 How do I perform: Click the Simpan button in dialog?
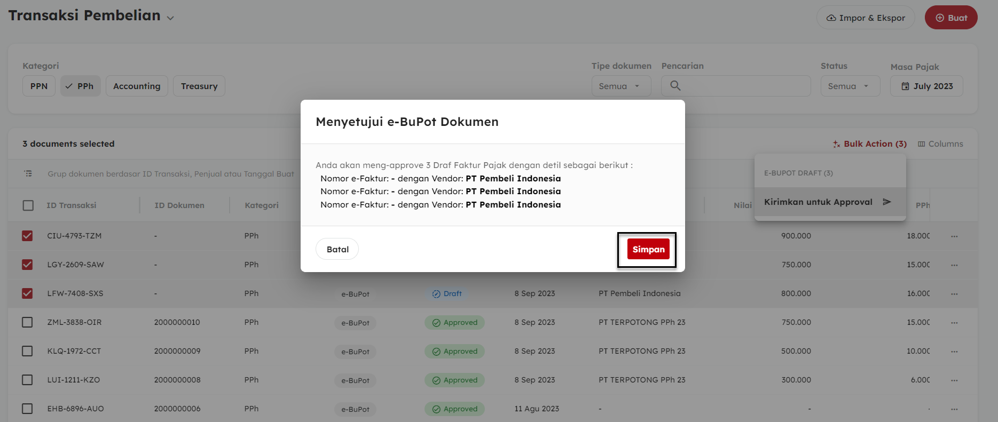648,249
